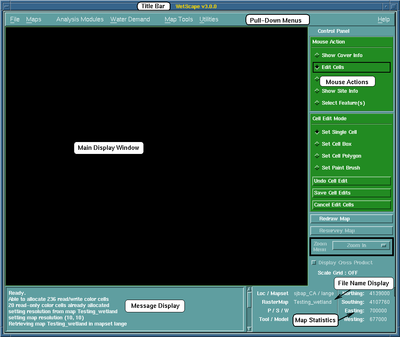Expand the Map Tools menu
The width and height of the screenshot is (400, 337).
click(x=179, y=19)
